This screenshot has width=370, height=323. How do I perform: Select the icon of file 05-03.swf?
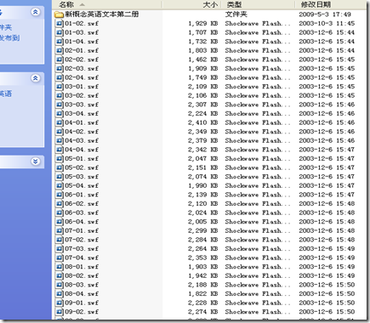coord(59,177)
